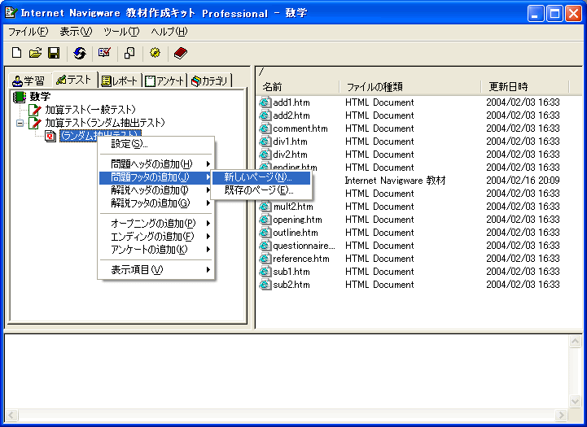Click the sub1.htm file icon
The height and width of the screenshot is (427, 587).
pos(265,272)
